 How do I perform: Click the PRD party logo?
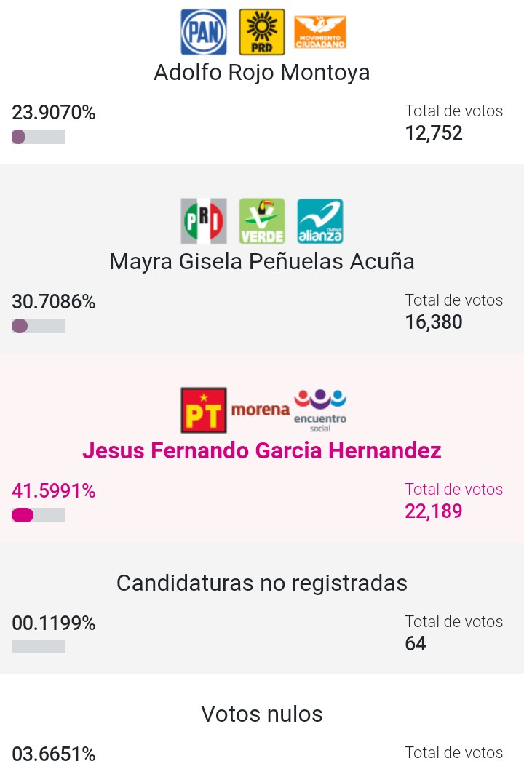(262, 32)
